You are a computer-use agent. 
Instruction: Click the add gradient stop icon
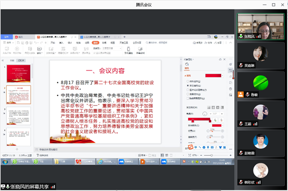coord(215,120)
